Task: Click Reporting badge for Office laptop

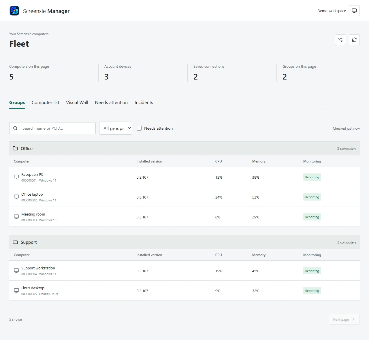Action: pyautogui.click(x=312, y=197)
